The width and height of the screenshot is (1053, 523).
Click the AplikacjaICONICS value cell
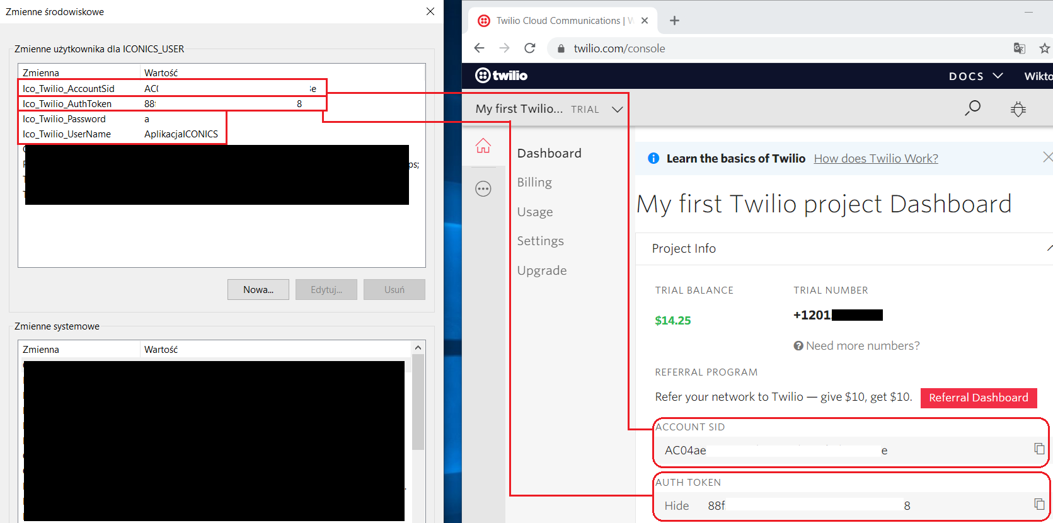tap(181, 134)
